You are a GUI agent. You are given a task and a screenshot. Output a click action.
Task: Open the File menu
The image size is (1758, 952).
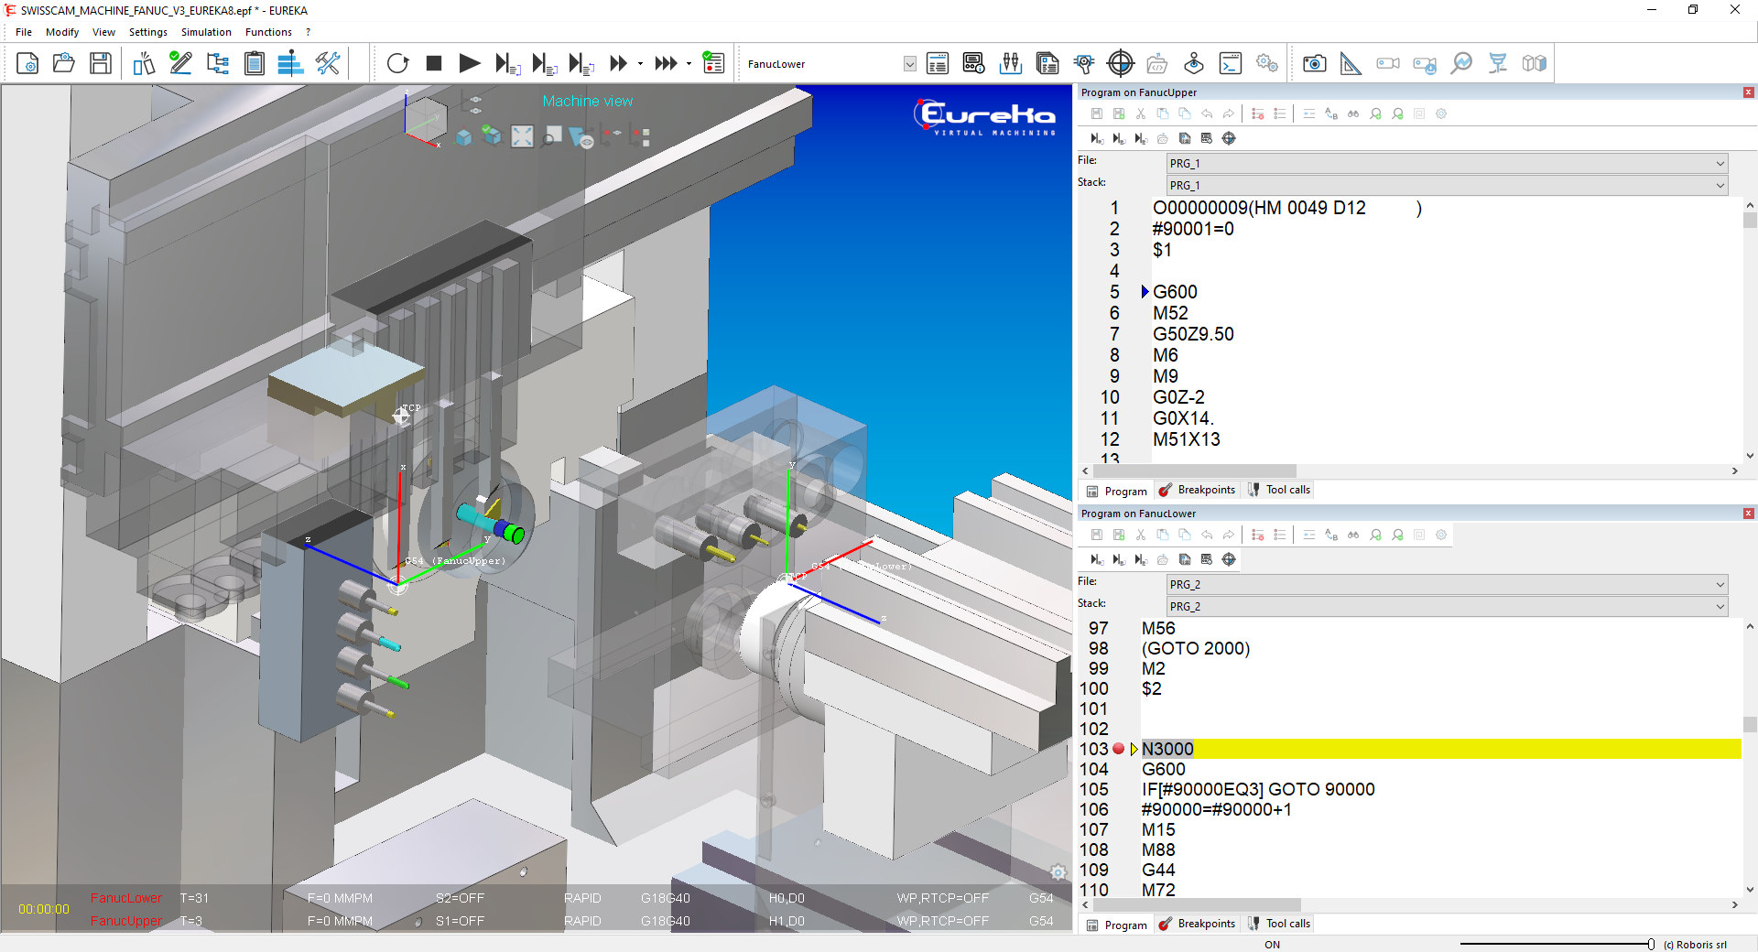pos(24,32)
